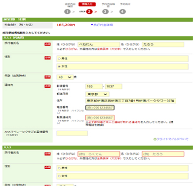
Task: Edit adult 1 given name field containing たろう
Action: point(163,44)
